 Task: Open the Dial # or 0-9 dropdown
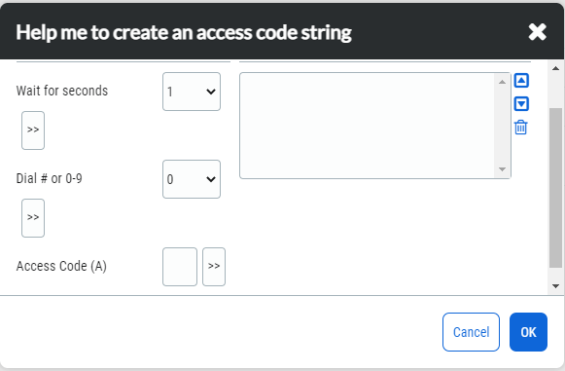192,179
